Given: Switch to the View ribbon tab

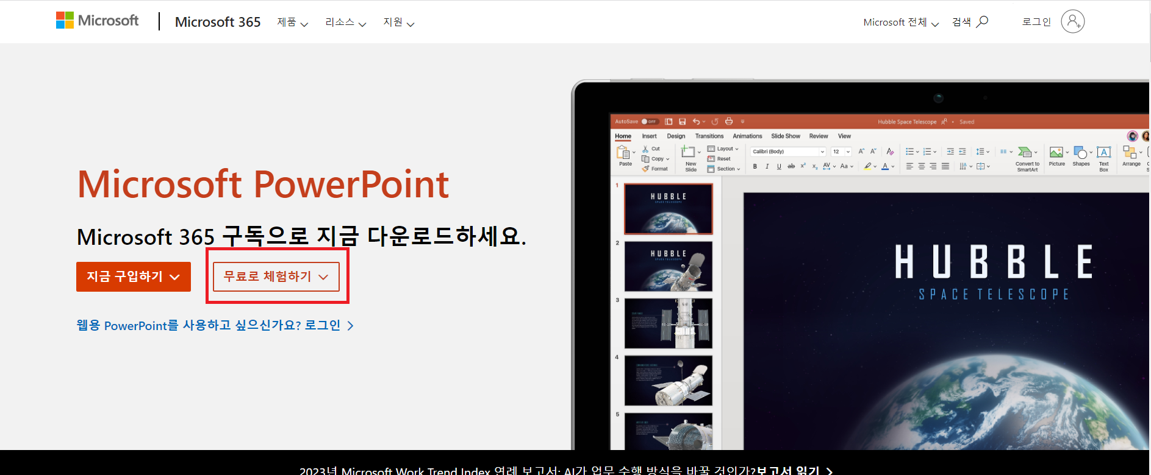Looking at the screenshot, I should 844,136.
